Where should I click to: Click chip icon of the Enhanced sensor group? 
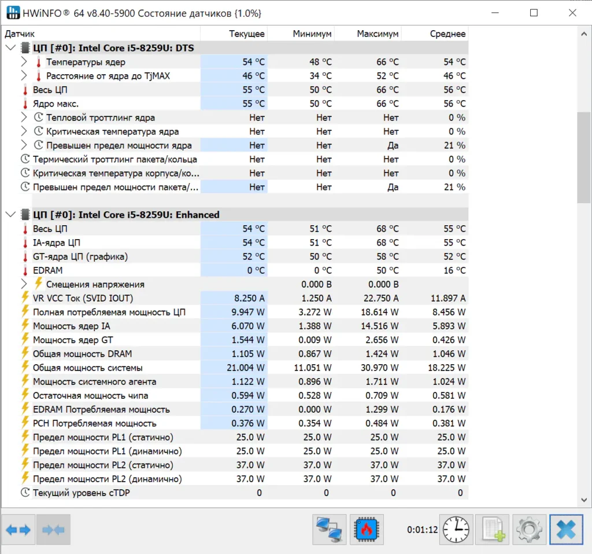click(25, 215)
